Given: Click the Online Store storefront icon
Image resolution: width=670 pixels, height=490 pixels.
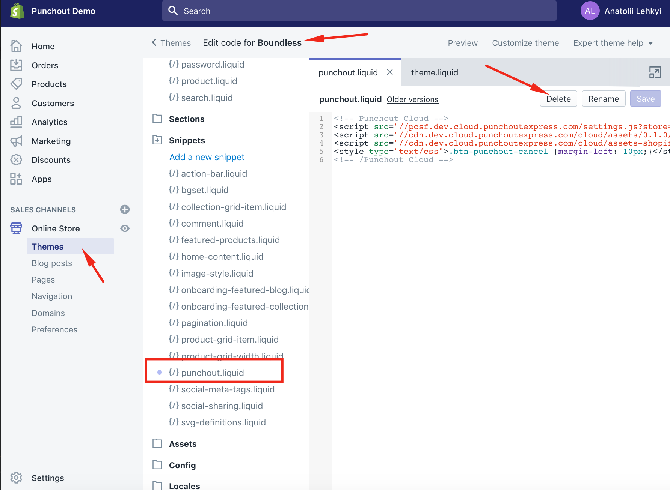Looking at the screenshot, I should tap(16, 228).
